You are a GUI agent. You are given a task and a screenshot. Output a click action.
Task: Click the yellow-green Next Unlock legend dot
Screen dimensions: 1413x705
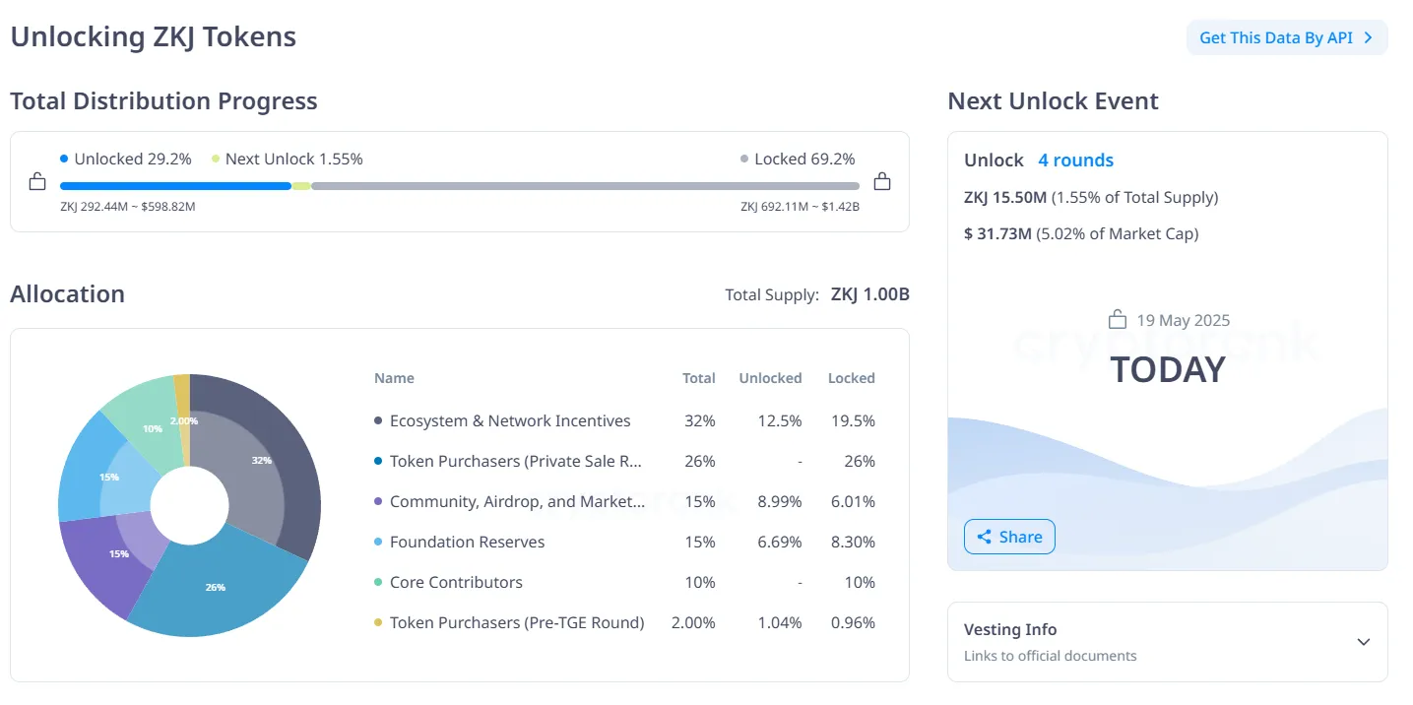[x=216, y=159]
